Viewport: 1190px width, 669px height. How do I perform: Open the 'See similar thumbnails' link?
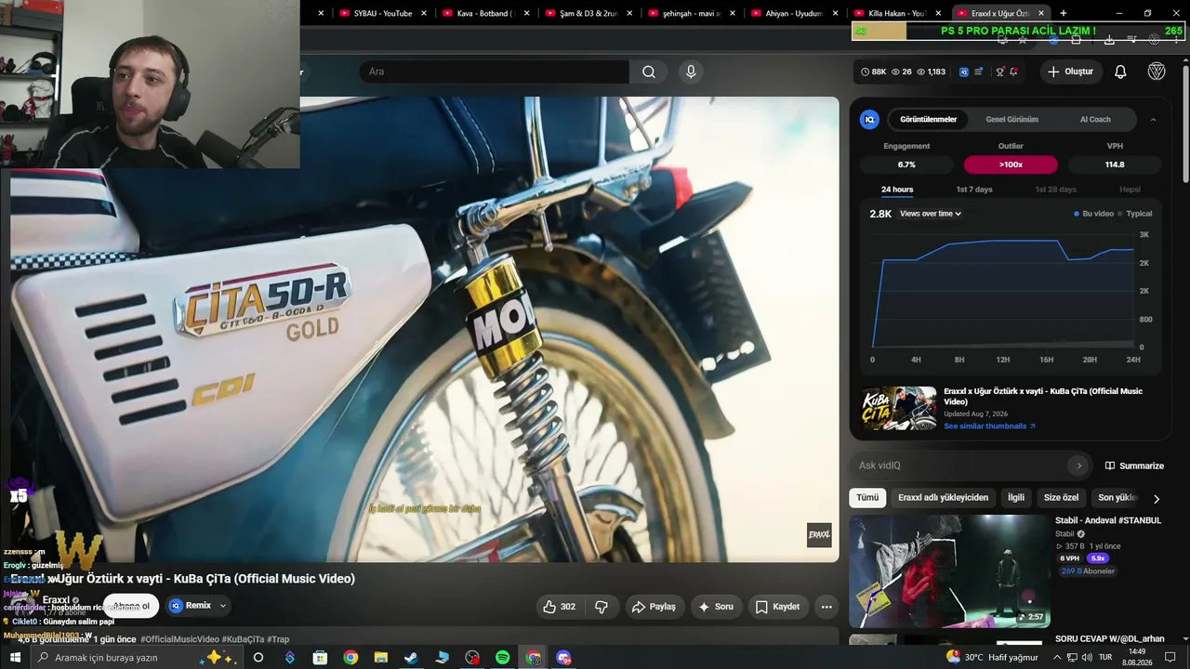pos(989,426)
